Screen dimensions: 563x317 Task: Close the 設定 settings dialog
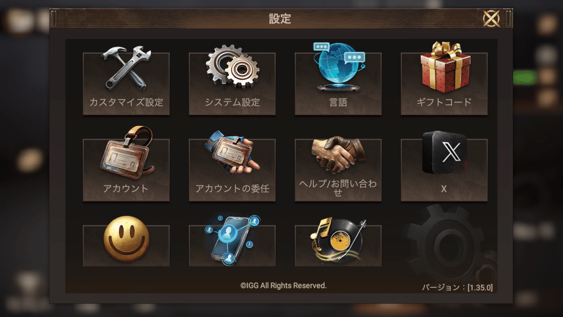(491, 19)
